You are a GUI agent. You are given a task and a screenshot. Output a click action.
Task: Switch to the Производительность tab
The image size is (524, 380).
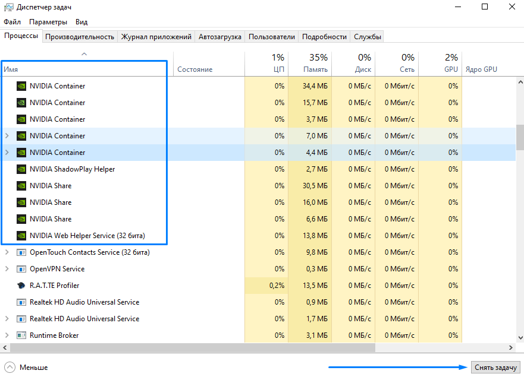(x=80, y=37)
